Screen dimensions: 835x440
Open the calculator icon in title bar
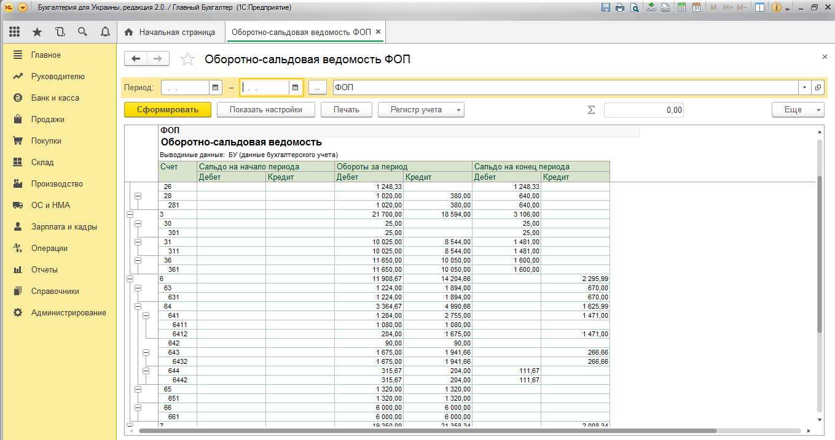click(681, 8)
